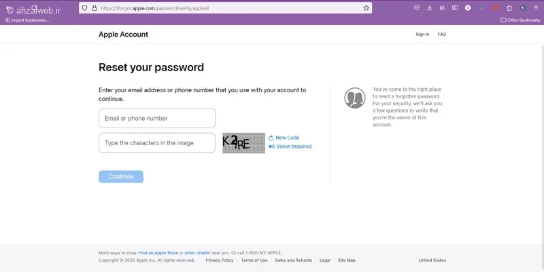544x272 pixels.
Task: Open the hamburger application menu
Action: click(x=536, y=8)
